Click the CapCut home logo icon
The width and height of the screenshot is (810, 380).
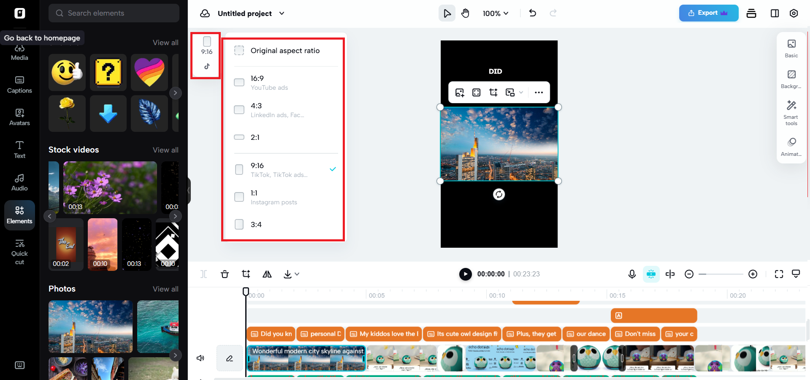pos(19,13)
